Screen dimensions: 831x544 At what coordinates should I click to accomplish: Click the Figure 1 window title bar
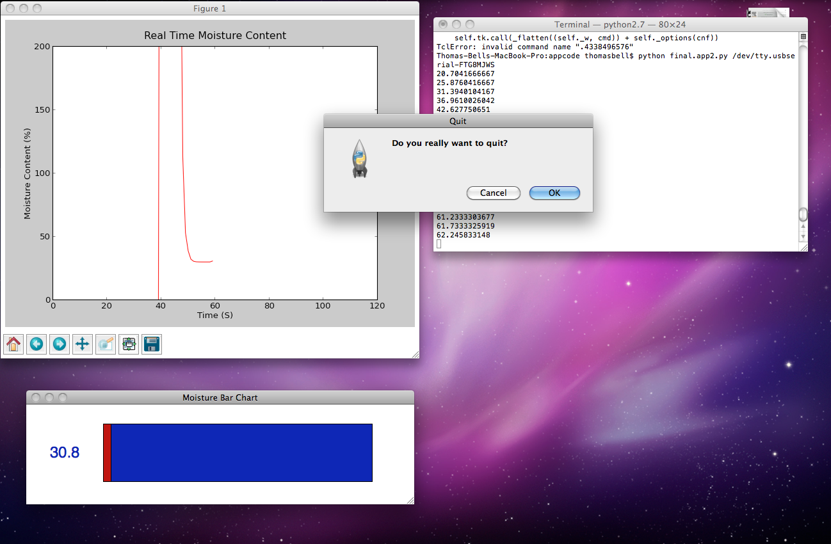pyautogui.click(x=209, y=8)
